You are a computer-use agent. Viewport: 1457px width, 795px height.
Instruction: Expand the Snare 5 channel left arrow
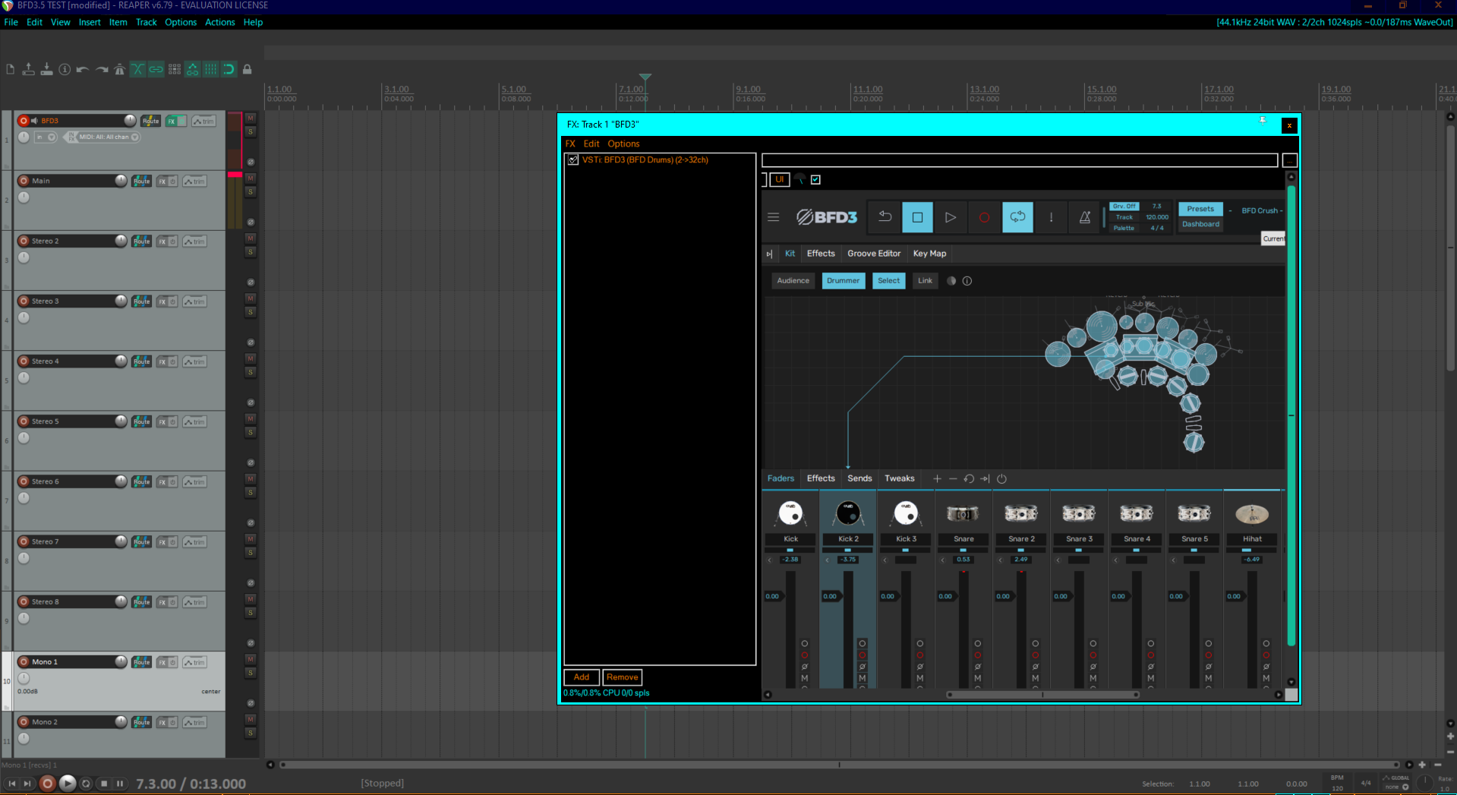point(1173,560)
